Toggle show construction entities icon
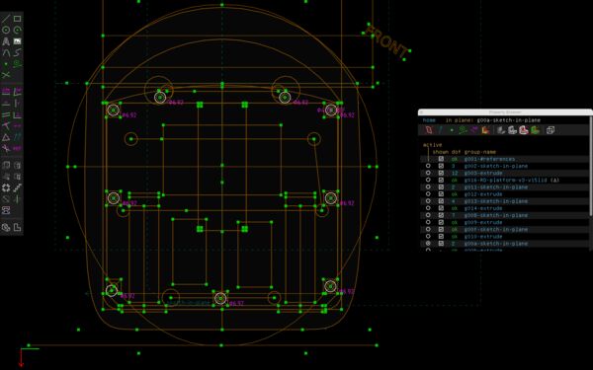 [x=463, y=130]
